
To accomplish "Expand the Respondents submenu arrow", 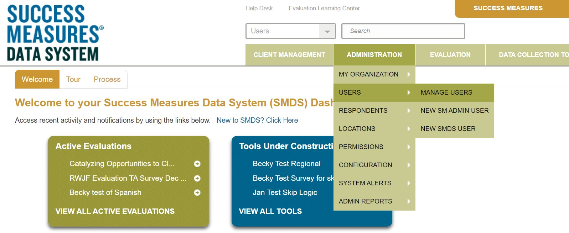I will pos(409,111).
